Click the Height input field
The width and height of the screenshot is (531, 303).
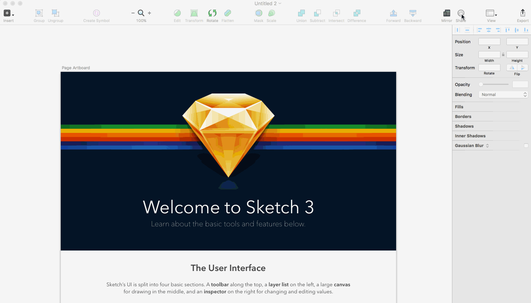click(517, 55)
